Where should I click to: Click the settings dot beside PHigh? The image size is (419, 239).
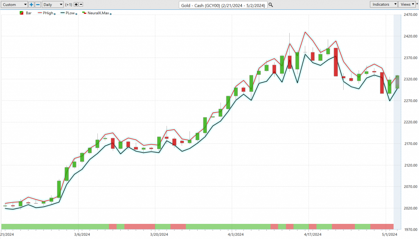pos(55,14)
